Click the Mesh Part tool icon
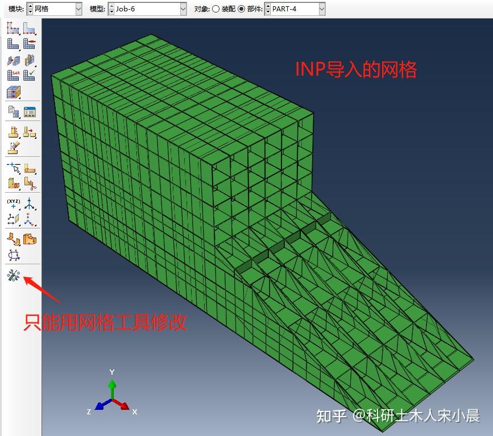This screenshot has height=436, width=493. tap(13, 43)
